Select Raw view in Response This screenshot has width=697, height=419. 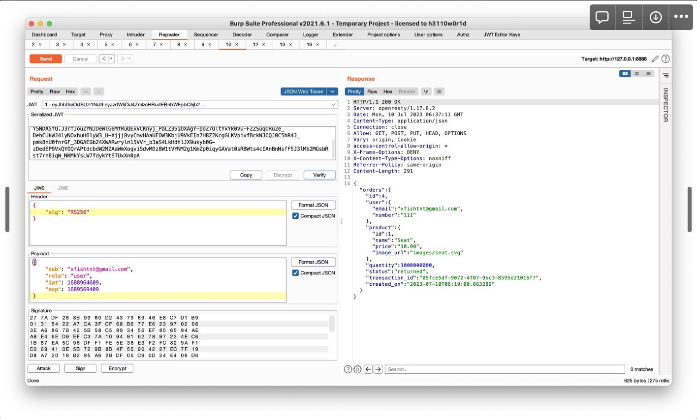[x=372, y=91]
